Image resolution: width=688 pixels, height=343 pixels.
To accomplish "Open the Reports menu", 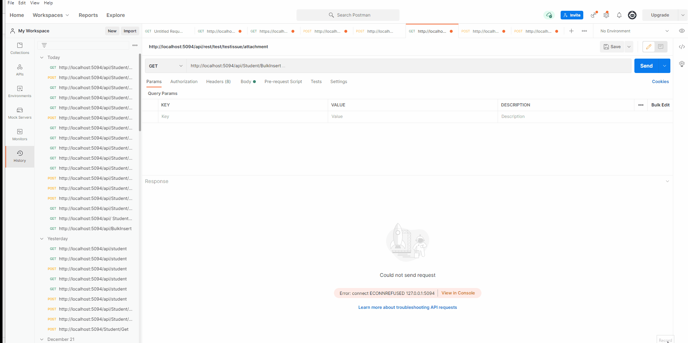I will click(x=88, y=15).
